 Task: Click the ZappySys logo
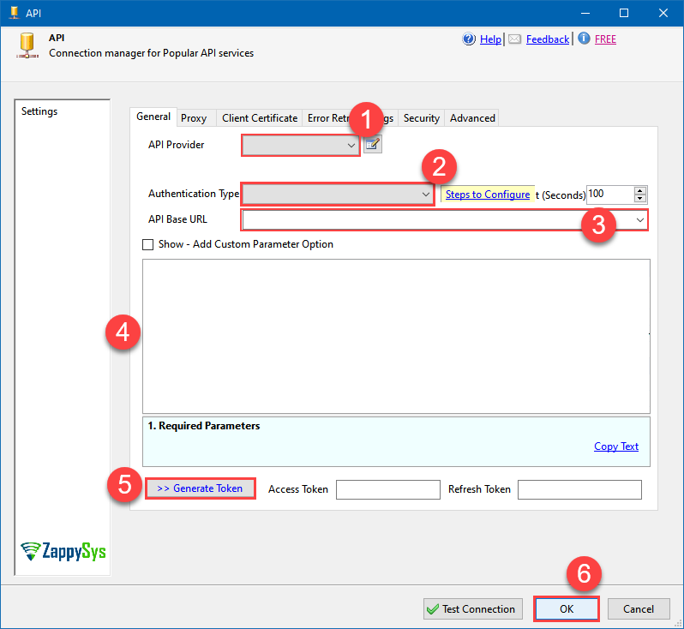(x=63, y=551)
